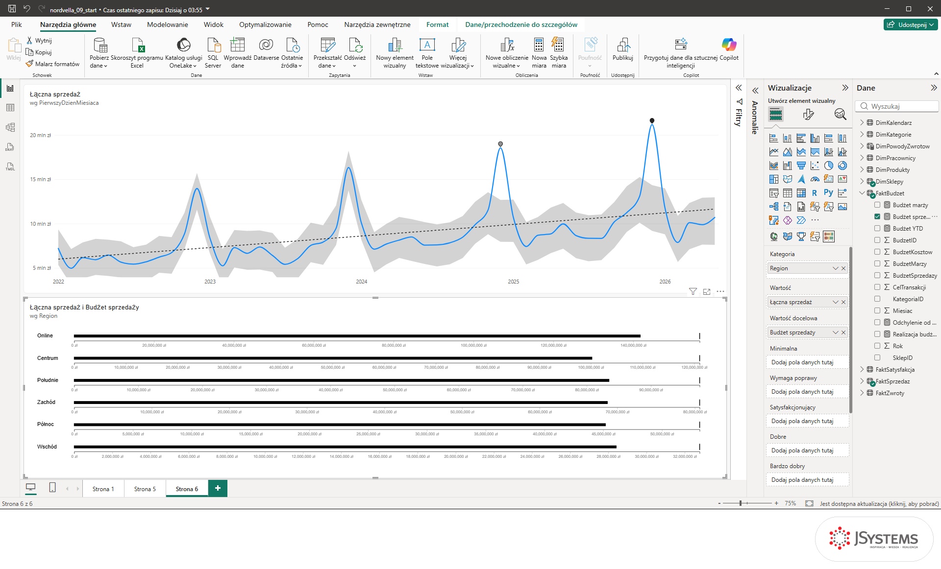Click SQL Server data source icon
This screenshot has width=941, height=569.
tap(213, 53)
